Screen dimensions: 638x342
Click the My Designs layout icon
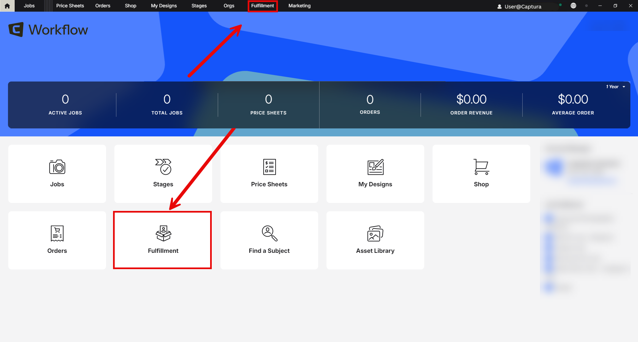(375, 167)
